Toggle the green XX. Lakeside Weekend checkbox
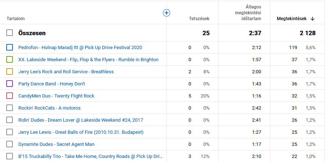325x162 pixels. tap(10, 59)
